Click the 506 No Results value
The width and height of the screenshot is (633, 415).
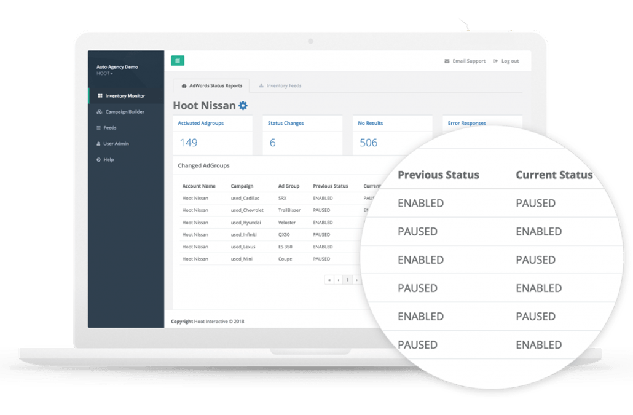[369, 143]
